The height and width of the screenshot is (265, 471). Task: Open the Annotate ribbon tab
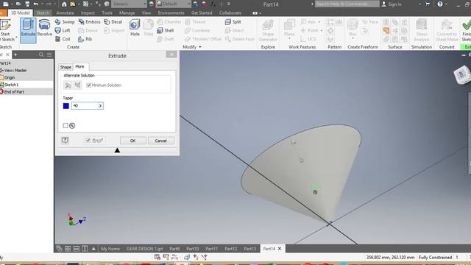pyautogui.click(x=65, y=13)
